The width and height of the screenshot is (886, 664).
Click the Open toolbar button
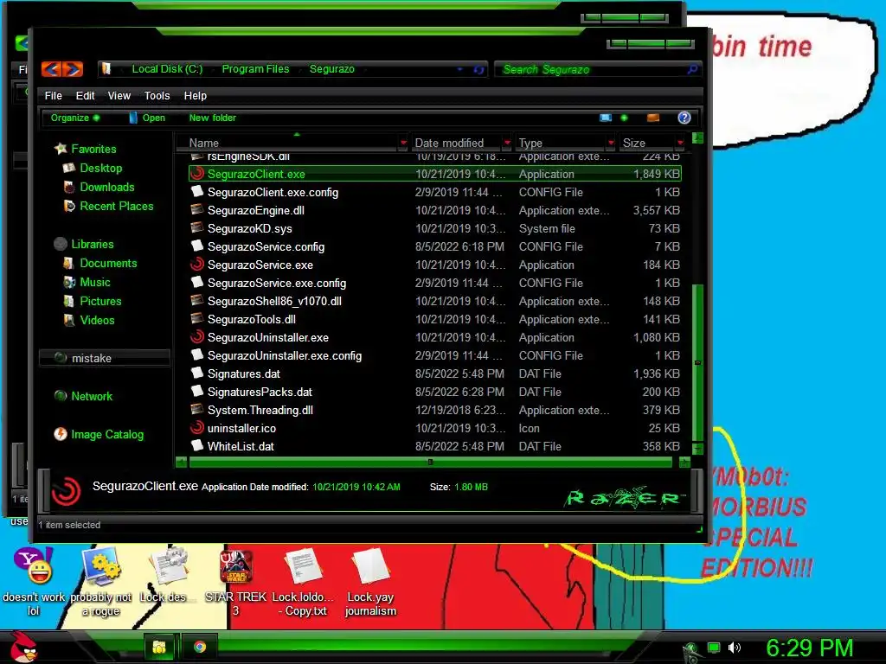147,118
